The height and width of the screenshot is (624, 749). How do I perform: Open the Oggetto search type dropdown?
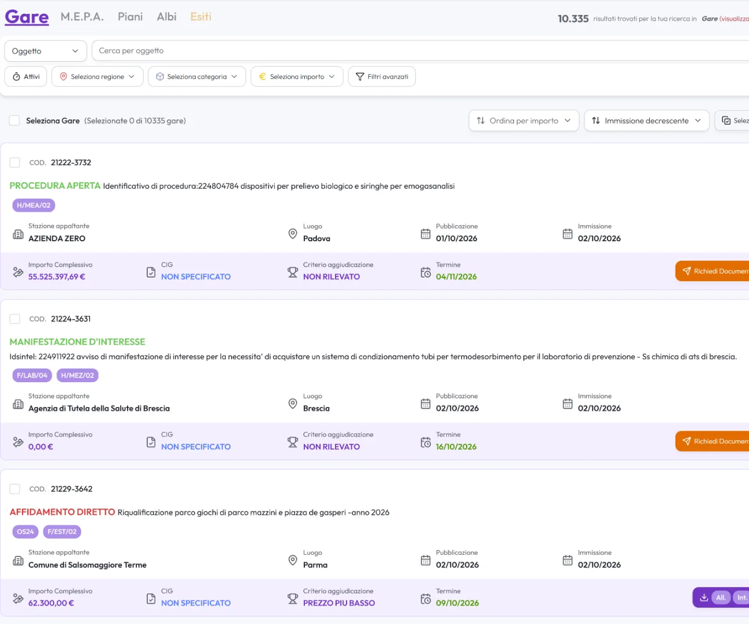click(46, 51)
